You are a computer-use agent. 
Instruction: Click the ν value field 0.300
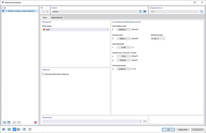tap(122, 47)
